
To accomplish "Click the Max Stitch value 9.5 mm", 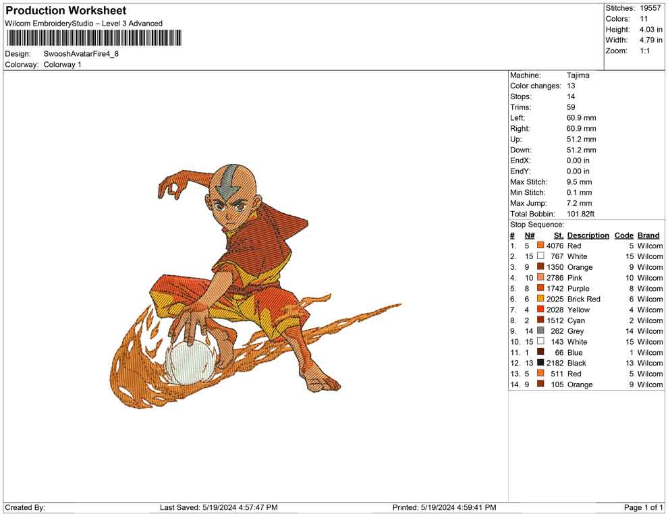I will click(x=580, y=181).
